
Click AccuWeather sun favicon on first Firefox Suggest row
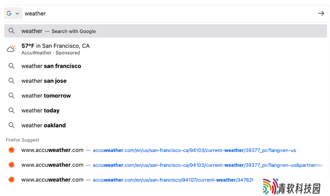pyautogui.click(x=12, y=150)
